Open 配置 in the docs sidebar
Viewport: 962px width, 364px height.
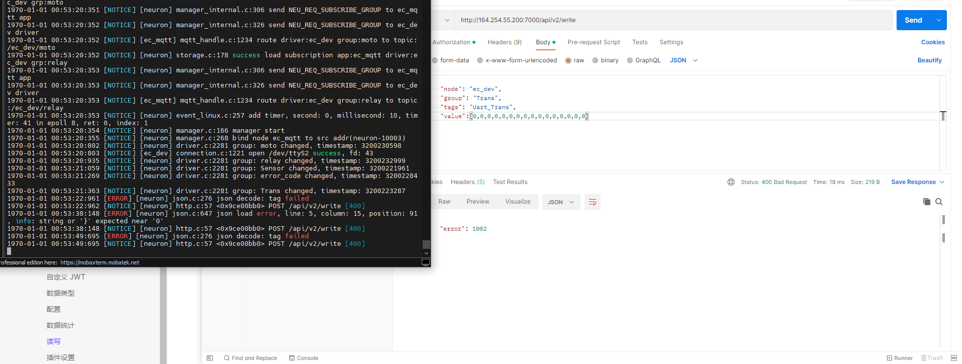pos(53,309)
